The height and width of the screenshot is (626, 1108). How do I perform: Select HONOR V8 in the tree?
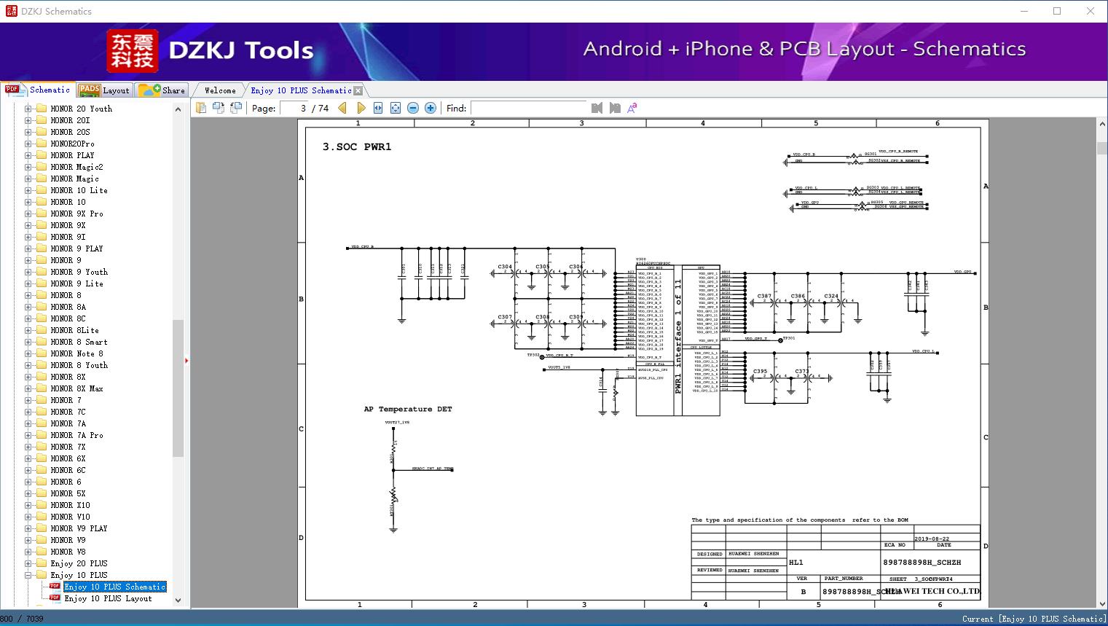coord(68,552)
